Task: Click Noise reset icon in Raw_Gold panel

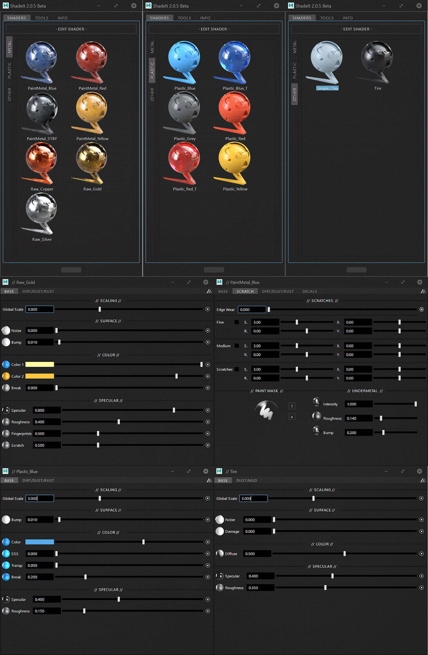Action: tap(207, 330)
